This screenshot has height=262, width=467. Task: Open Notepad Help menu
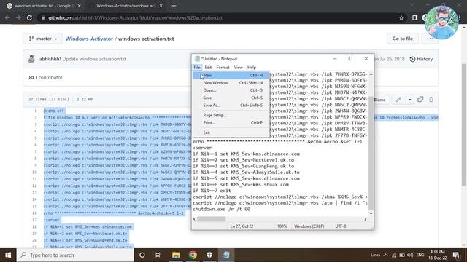tap(252, 68)
